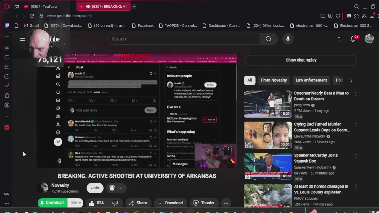Screen dimensions: 379x213
Task: Open the sidebar news feed icon
Action: pyautogui.click(x=7, y=67)
